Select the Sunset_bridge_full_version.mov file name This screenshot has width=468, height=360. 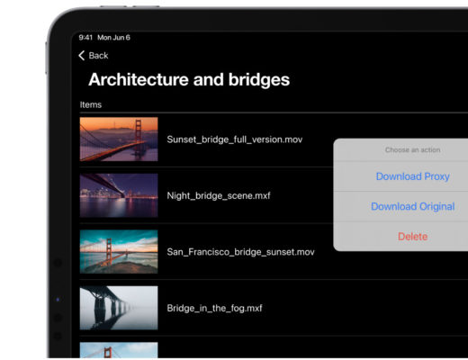(235, 139)
